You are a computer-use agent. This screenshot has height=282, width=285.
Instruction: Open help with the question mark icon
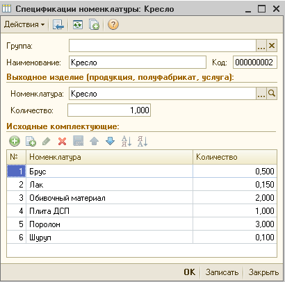click(x=113, y=24)
